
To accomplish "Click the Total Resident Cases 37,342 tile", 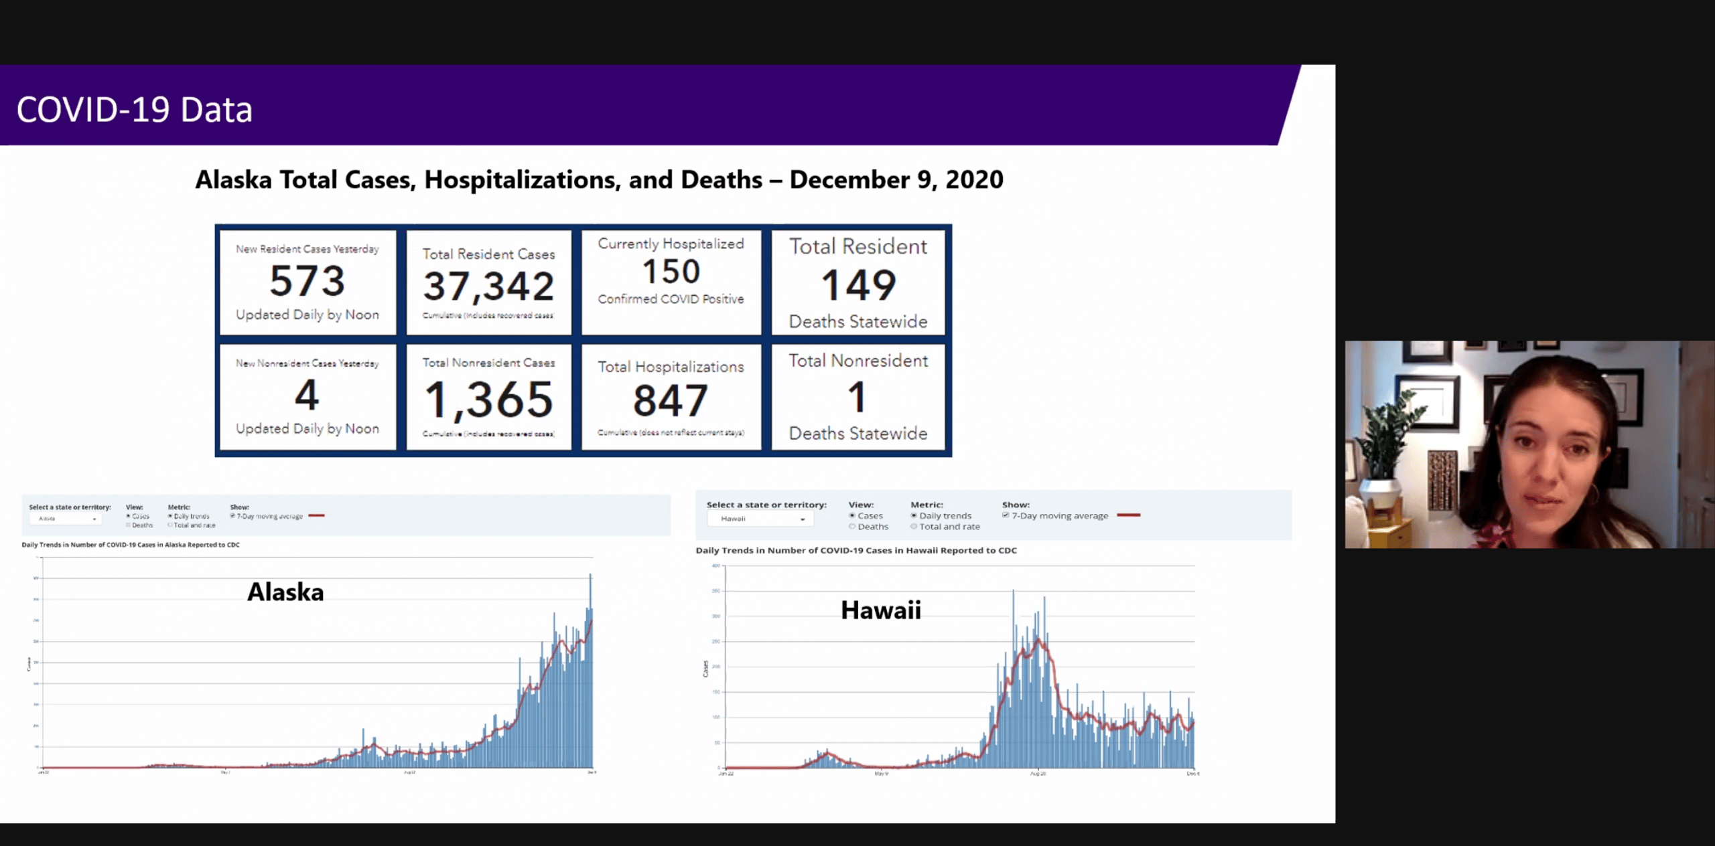I will click(x=489, y=282).
